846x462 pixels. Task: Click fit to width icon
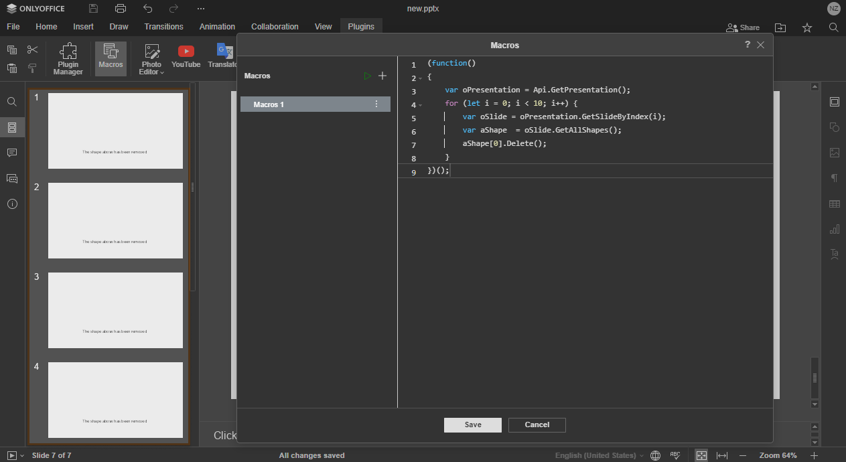(x=722, y=455)
